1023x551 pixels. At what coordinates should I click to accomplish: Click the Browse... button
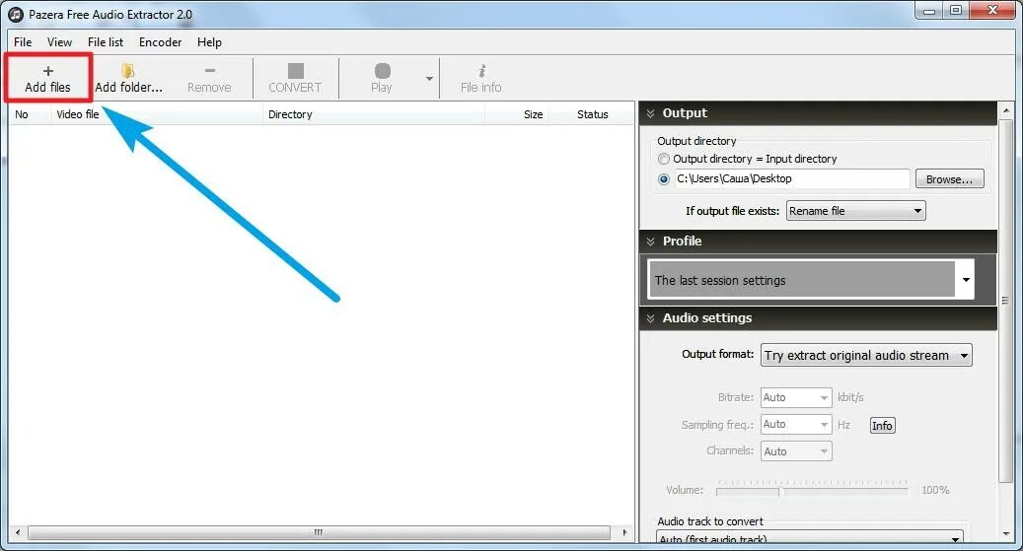[x=949, y=179]
